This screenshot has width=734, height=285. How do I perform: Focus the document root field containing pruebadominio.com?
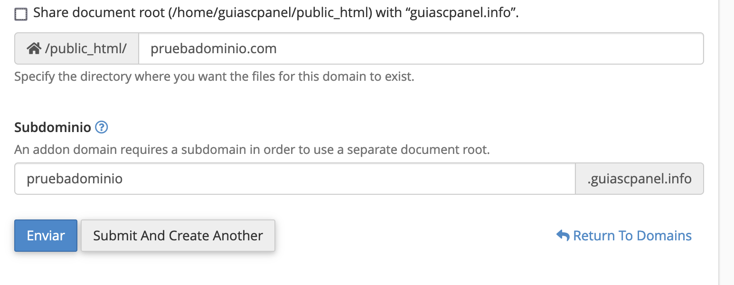pos(421,48)
